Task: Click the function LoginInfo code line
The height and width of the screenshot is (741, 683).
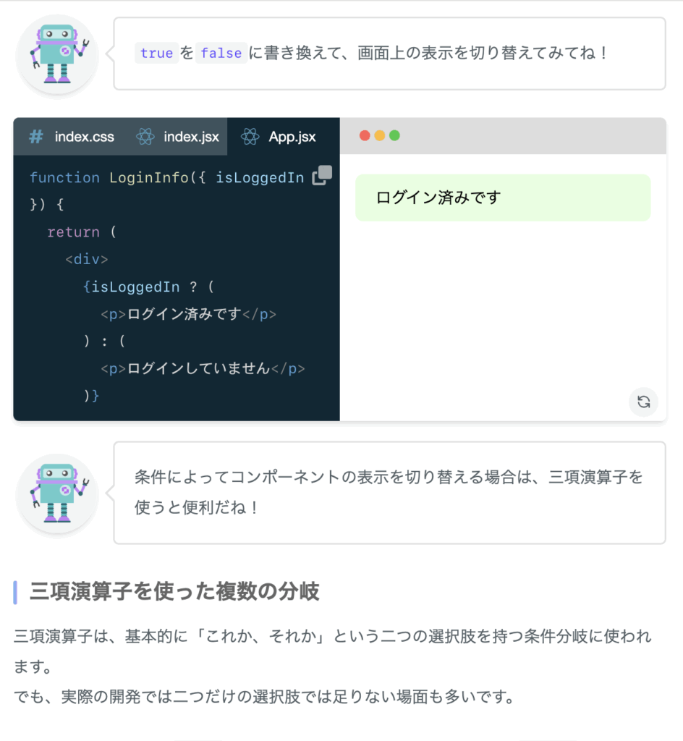Action: coord(166,178)
